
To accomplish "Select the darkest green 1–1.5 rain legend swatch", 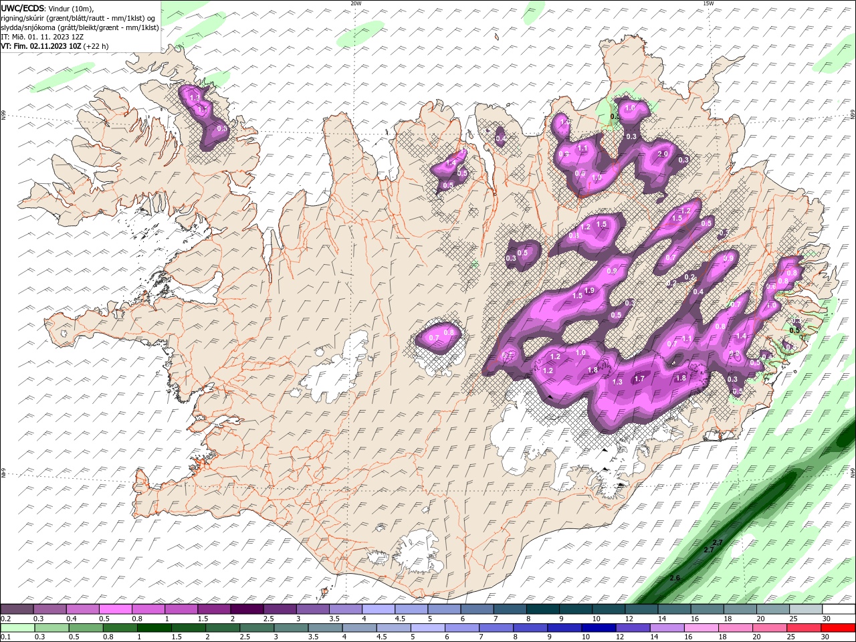I will (x=154, y=628).
